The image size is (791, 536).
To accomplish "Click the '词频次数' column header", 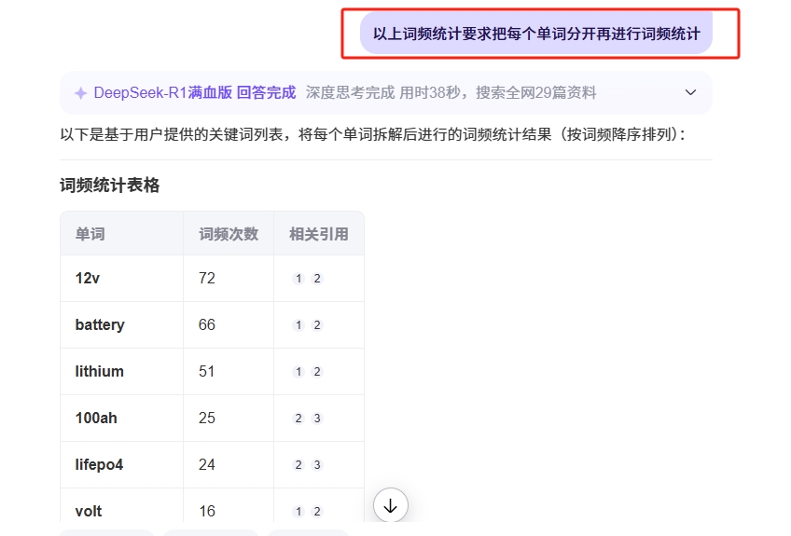I will [x=229, y=234].
